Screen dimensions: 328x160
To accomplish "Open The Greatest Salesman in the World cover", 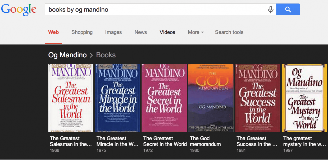I will pos(71,98).
